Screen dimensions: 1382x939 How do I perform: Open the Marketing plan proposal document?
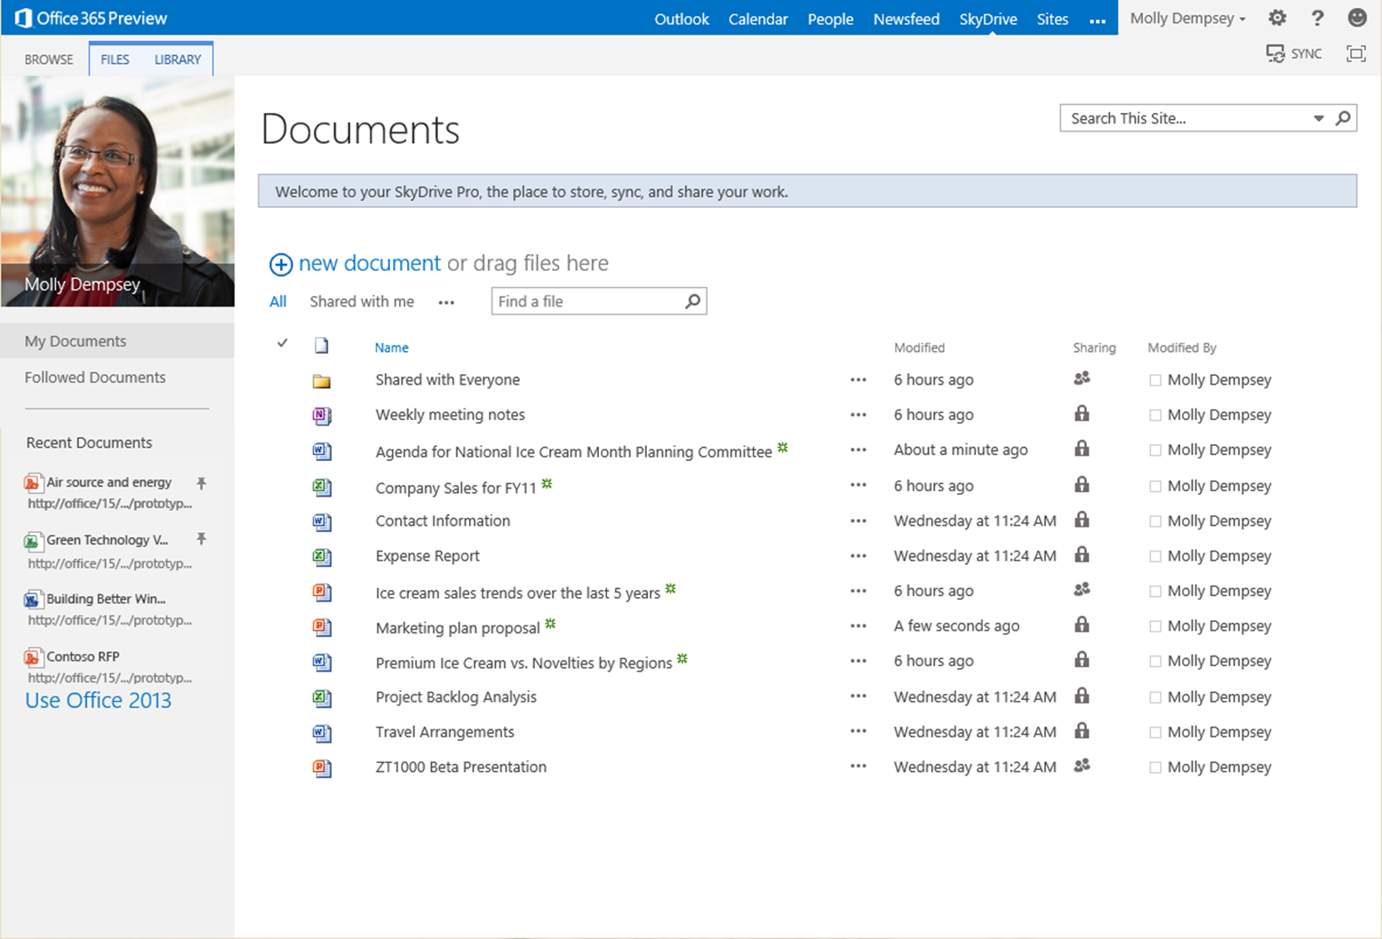point(458,628)
